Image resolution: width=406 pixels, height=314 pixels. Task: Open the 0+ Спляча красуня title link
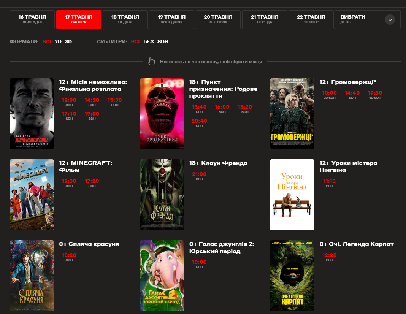click(x=89, y=244)
